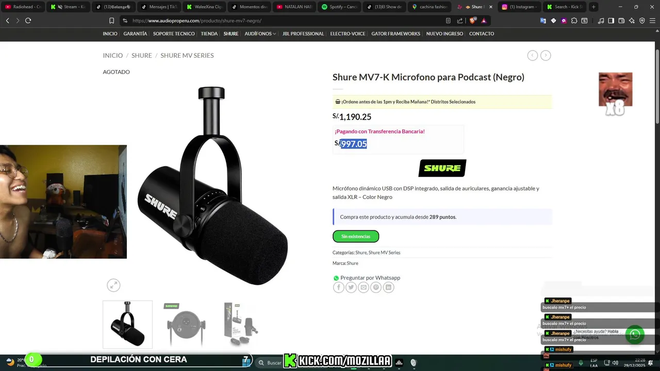
Task: Zoom the product image with expand icon
Action: [x=113, y=285]
